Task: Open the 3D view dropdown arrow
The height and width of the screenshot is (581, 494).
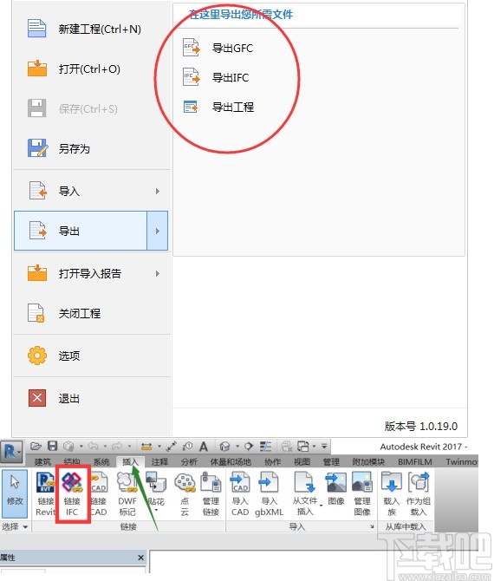Action: point(237,447)
